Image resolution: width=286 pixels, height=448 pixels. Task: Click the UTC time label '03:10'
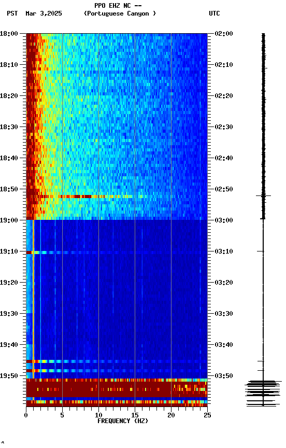(224, 251)
